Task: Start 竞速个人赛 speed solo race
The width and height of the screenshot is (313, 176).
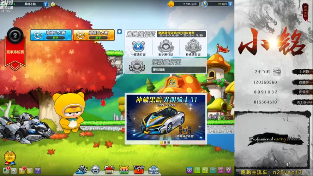Action: tap(51, 35)
